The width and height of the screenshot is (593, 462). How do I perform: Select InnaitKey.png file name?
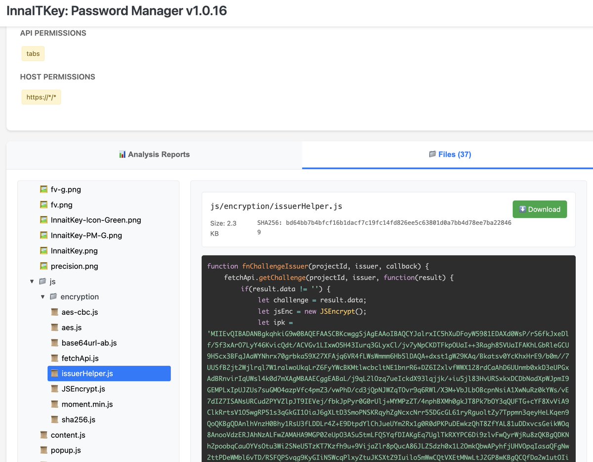pyautogui.click(x=74, y=251)
